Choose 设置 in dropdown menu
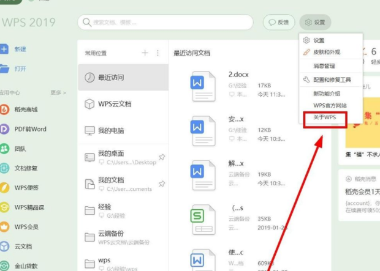Image resolution: width=380 pixels, height=271 pixels. (331, 40)
